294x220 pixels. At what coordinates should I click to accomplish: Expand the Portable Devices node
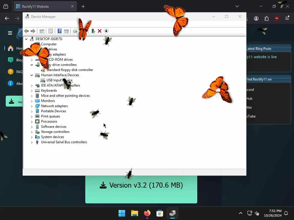click(32, 111)
